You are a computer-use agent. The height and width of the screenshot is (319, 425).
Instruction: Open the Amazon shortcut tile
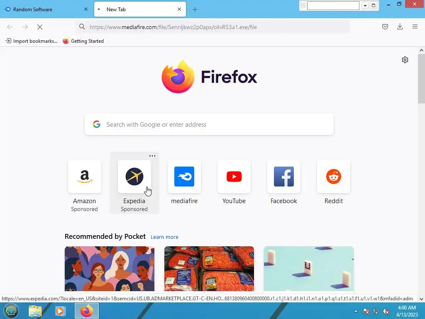pyautogui.click(x=85, y=177)
